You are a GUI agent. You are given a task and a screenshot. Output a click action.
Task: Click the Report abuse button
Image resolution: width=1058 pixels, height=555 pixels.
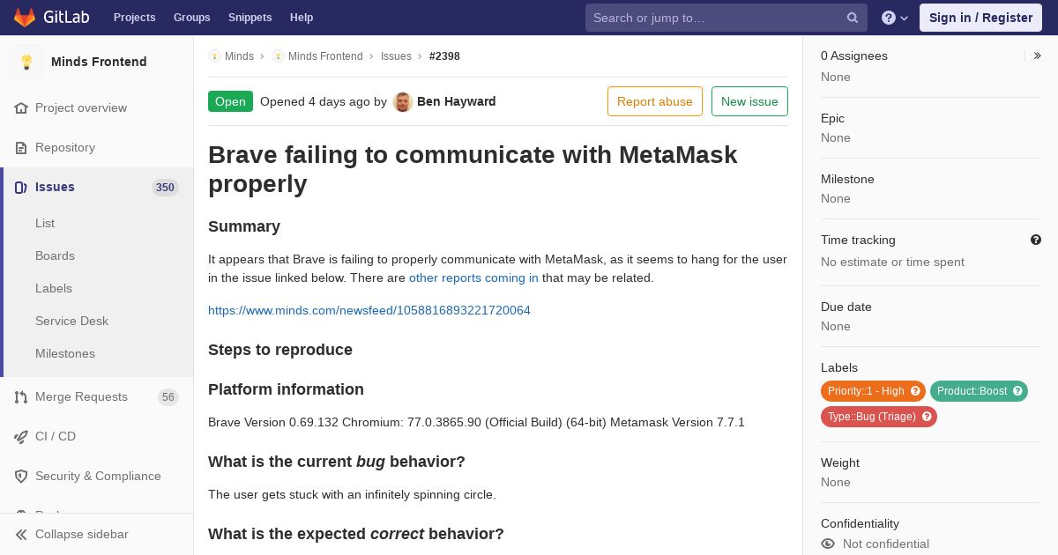654,101
